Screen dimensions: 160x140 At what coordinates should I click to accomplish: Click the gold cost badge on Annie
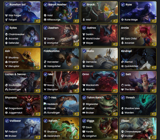(x=153, y=44)
